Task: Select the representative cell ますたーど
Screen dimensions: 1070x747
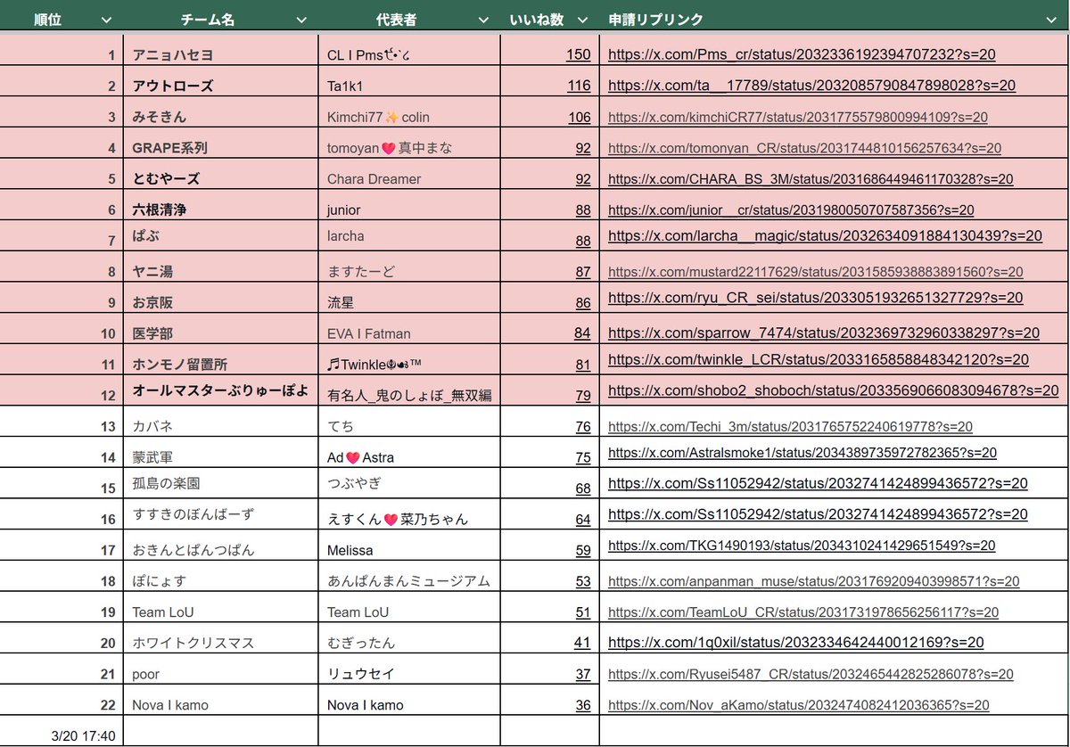Action: pyautogui.click(x=409, y=267)
